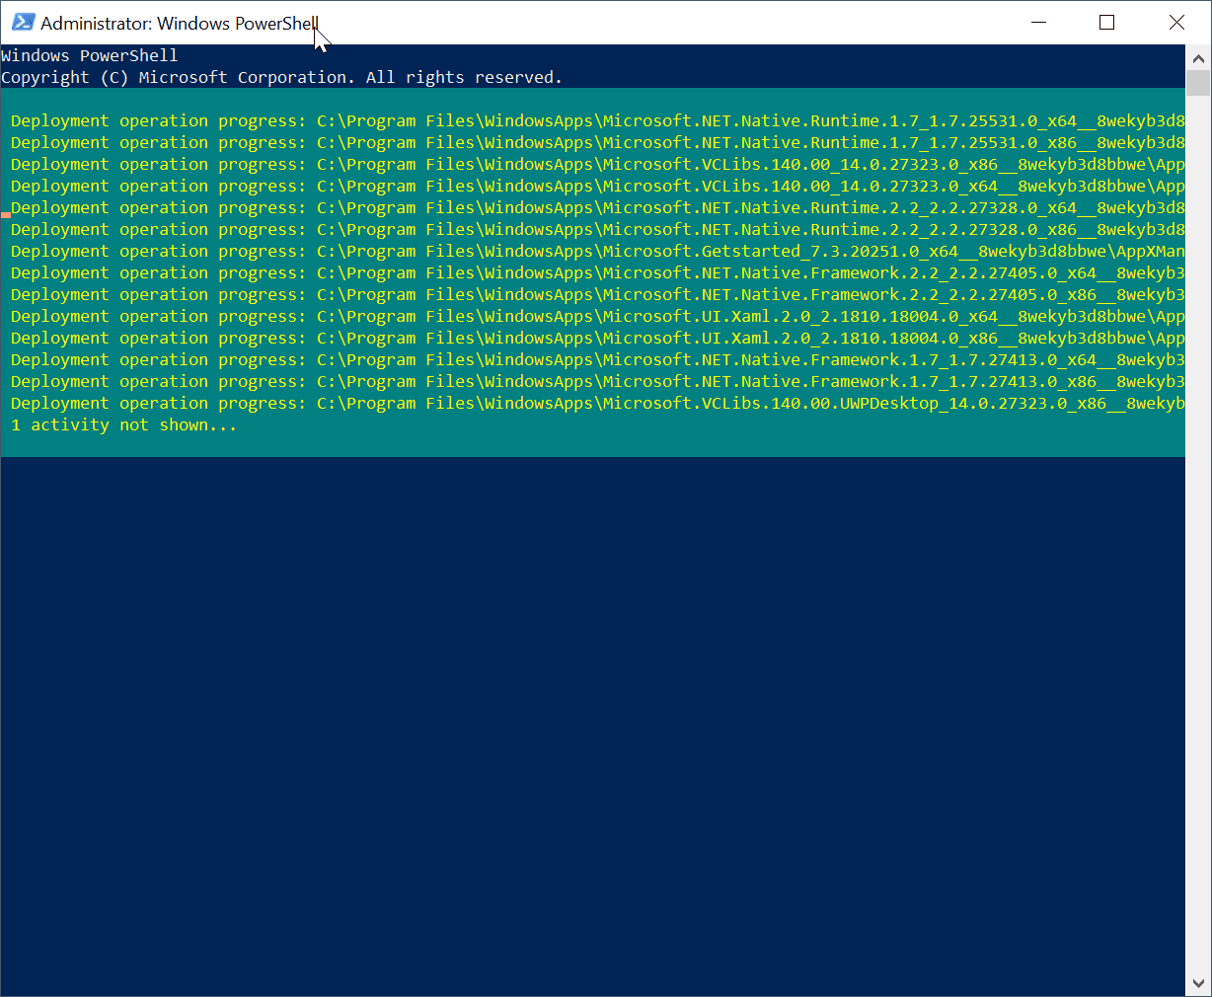
Task: Maximize the PowerShell window
Action: (1106, 23)
